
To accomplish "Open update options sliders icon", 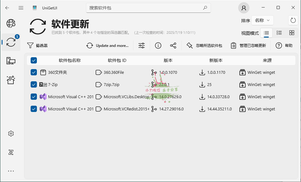I will [x=142, y=46].
